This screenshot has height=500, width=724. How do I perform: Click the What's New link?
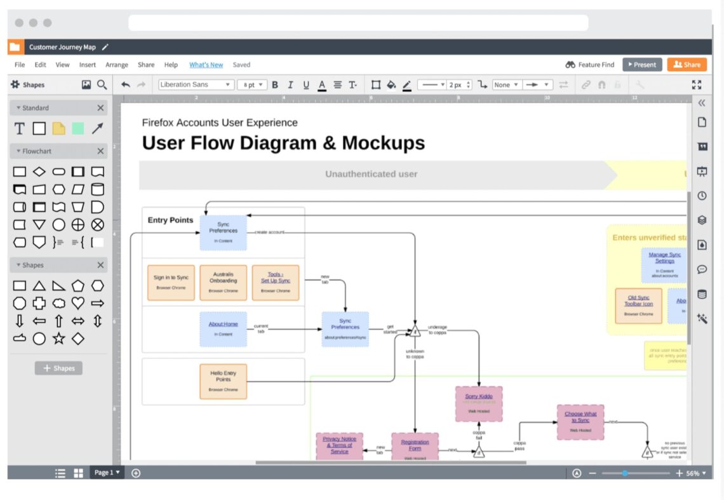[206, 65]
